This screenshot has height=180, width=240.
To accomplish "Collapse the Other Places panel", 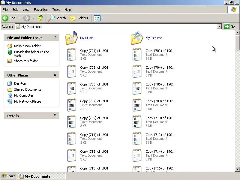I will pyautogui.click(x=55, y=75).
